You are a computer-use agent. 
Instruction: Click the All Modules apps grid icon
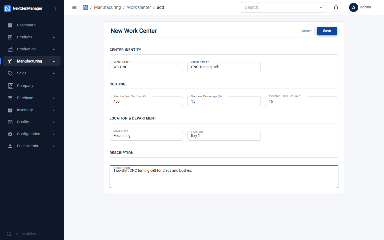tap(9, 234)
